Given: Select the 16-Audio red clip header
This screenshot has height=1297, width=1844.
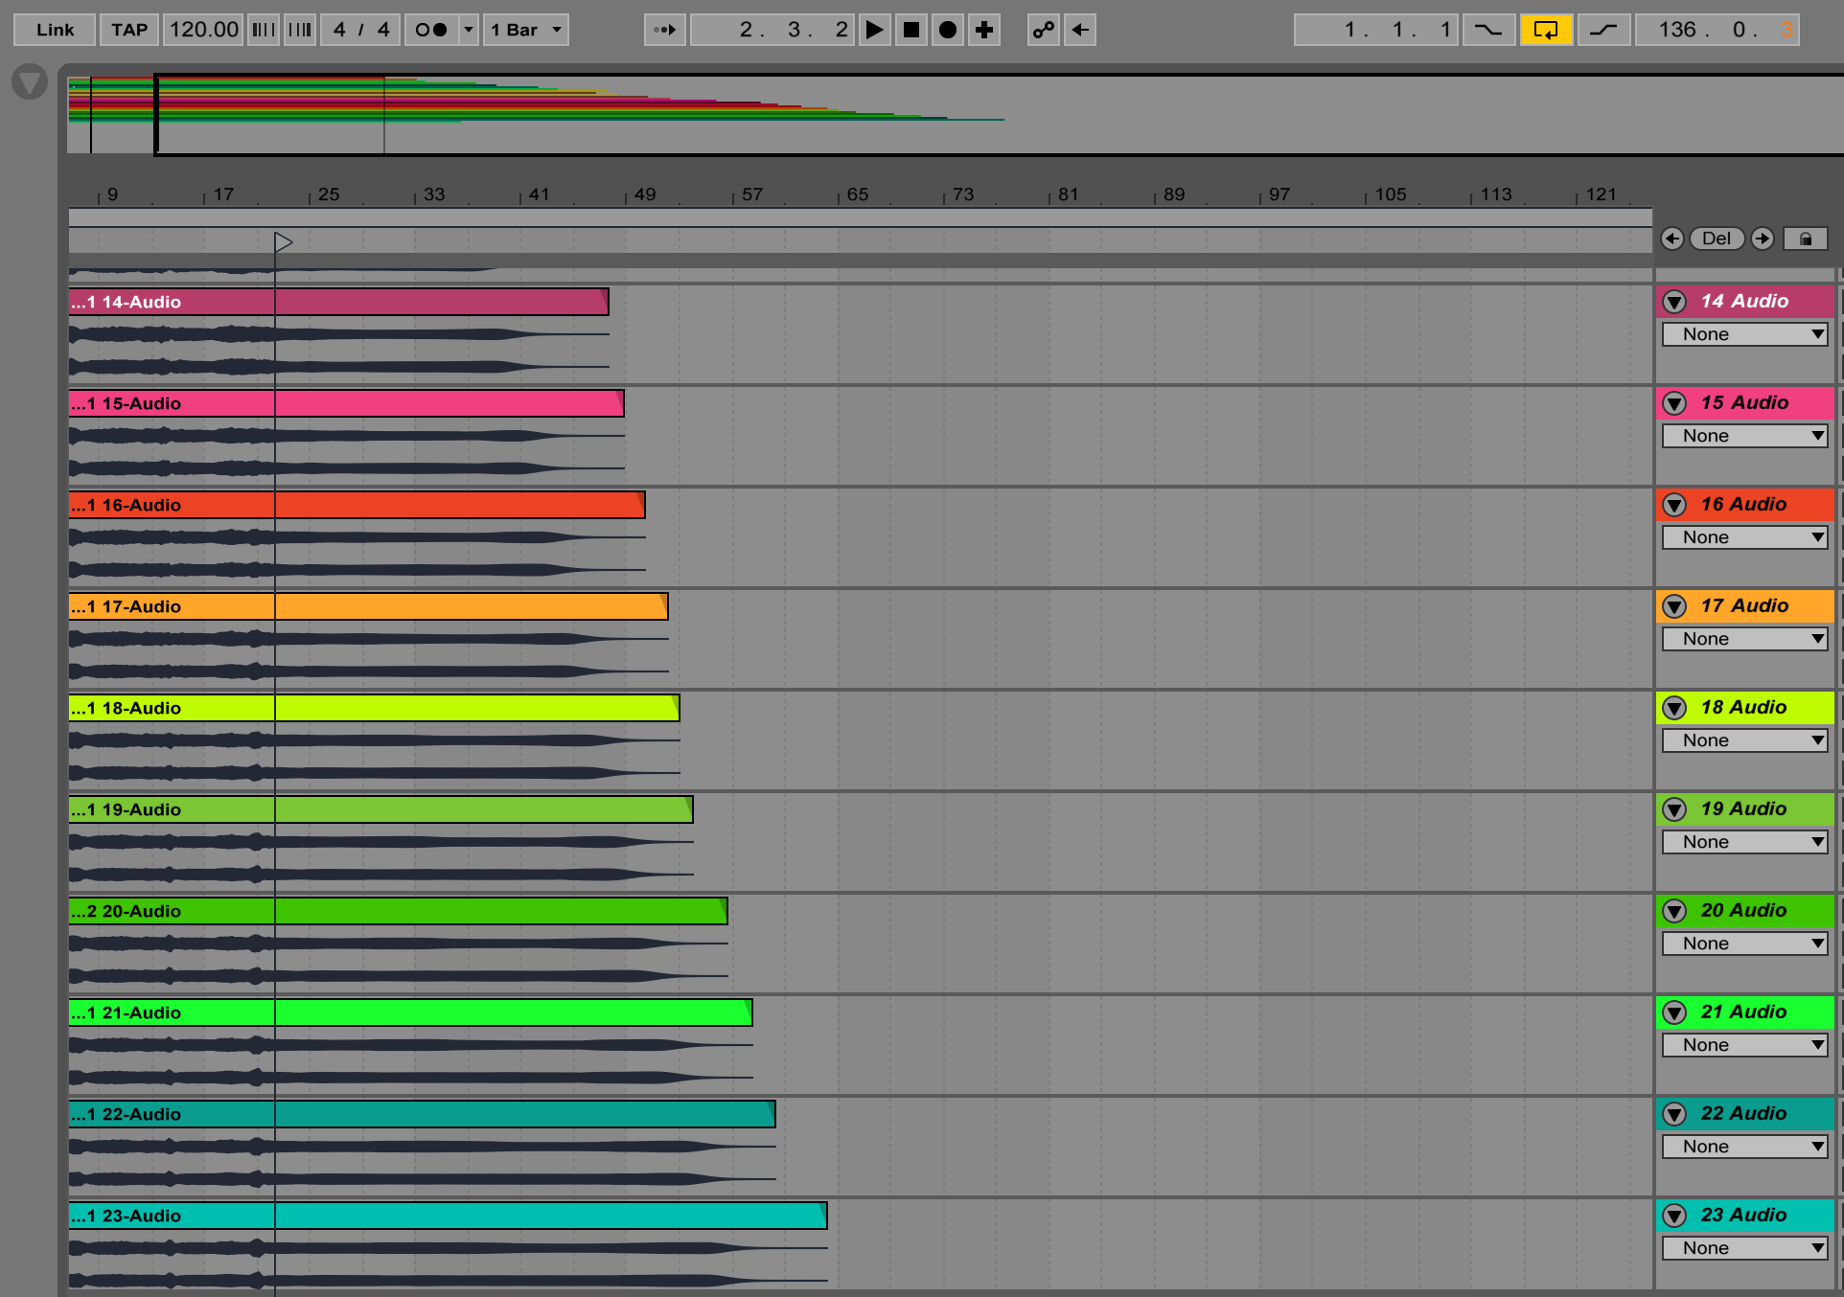Looking at the screenshot, I should [357, 505].
